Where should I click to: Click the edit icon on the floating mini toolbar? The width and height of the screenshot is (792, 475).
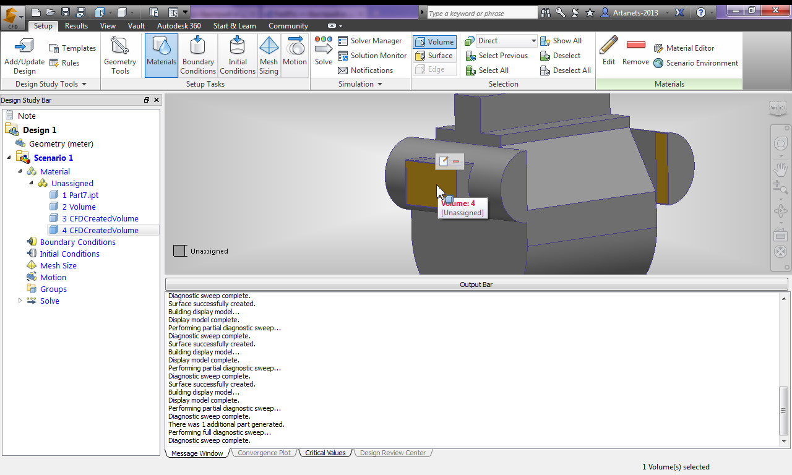(x=444, y=161)
